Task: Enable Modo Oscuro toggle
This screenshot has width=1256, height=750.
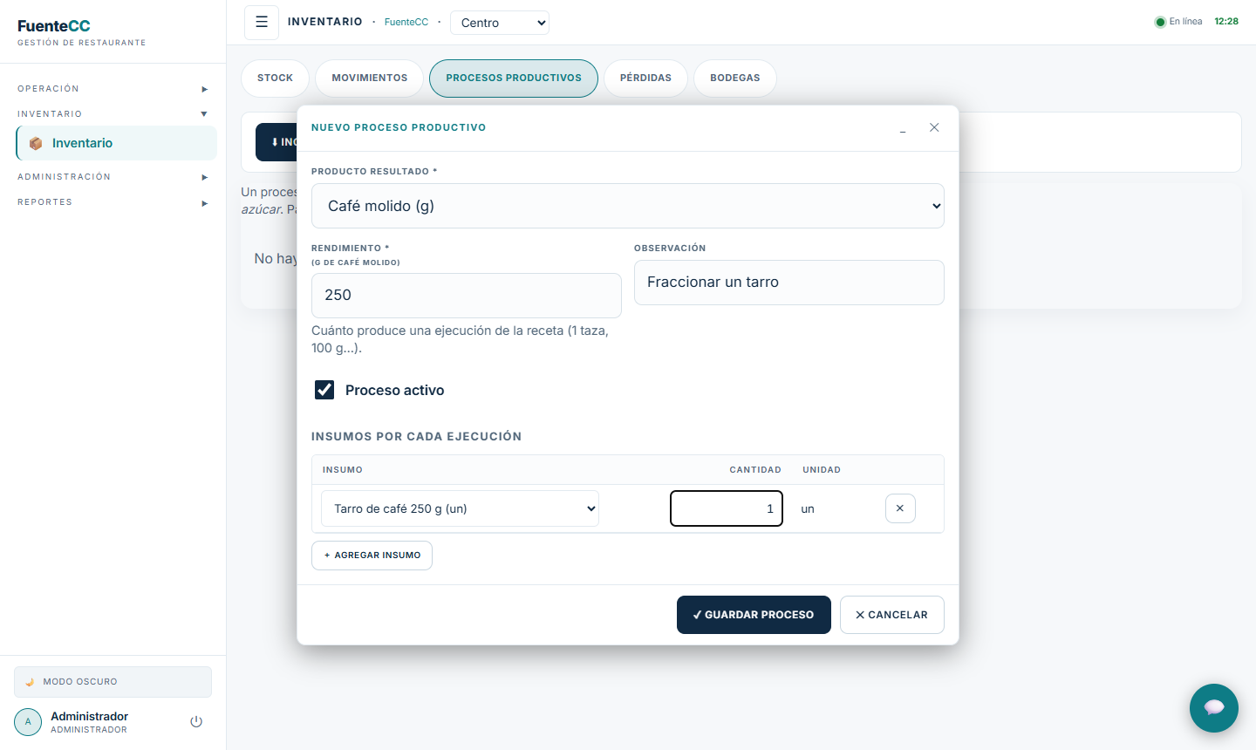Action: point(113,682)
